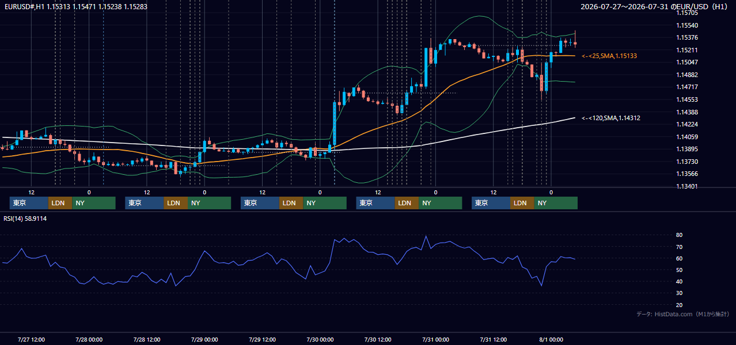Click price axis value 1.13730
This screenshot has height=345, width=736.
[x=687, y=162]
